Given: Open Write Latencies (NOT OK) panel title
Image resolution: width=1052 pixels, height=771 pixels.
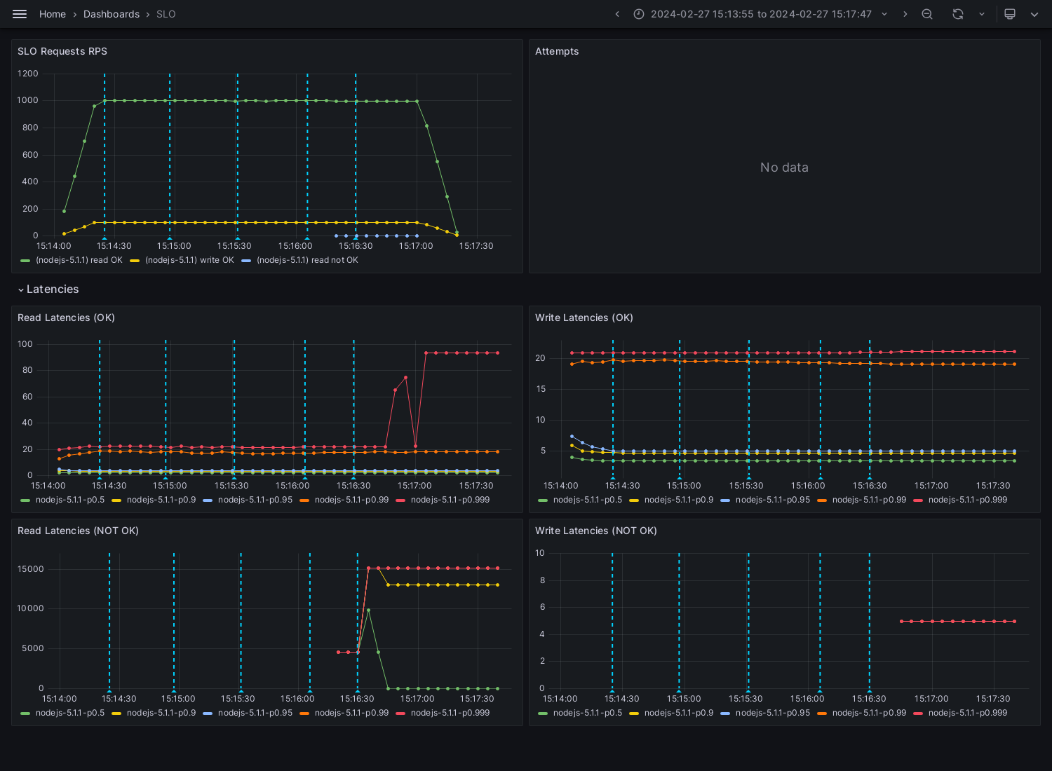Looking at the screenshot, I should point(596,531).
